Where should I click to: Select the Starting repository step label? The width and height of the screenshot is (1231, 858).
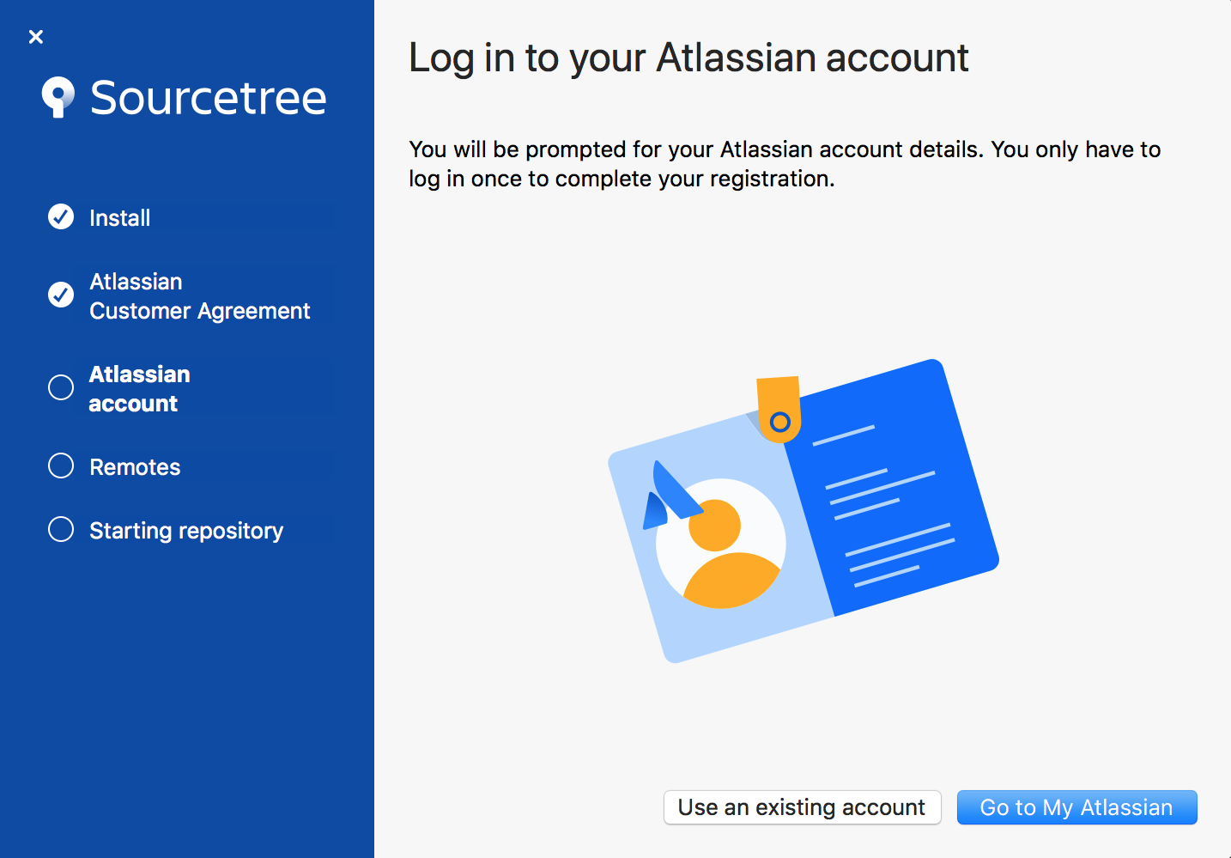click(186, 531)
